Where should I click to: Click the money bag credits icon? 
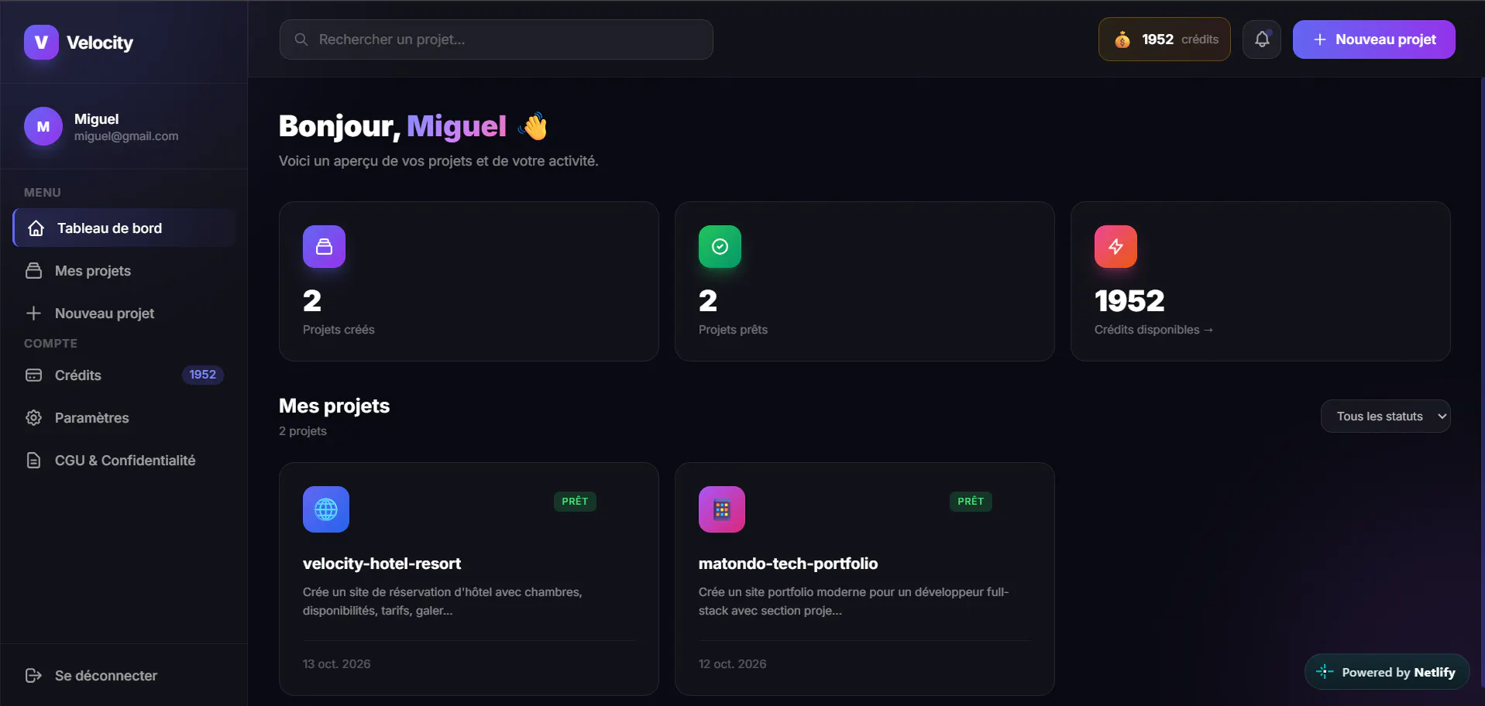1122,39
